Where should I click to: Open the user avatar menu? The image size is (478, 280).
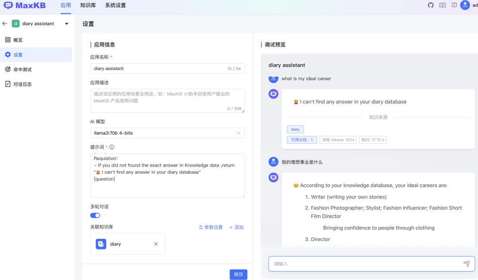tap(465, 5)
